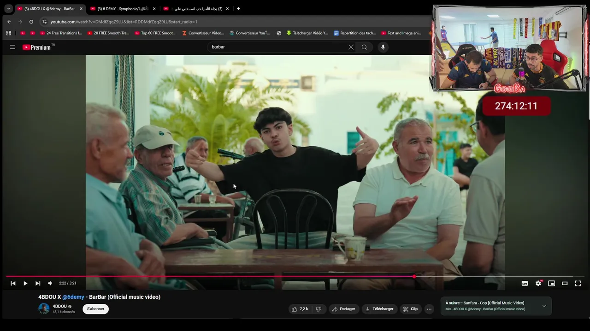Viewport: 590px width, 331px height.
Task: Open a new browser tab
Action: pos(238,9)
